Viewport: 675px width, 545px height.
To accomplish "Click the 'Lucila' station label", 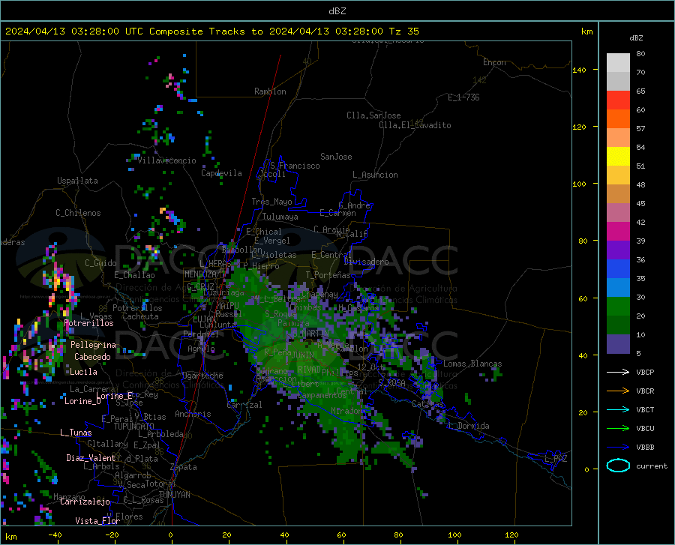I will 83,372.
